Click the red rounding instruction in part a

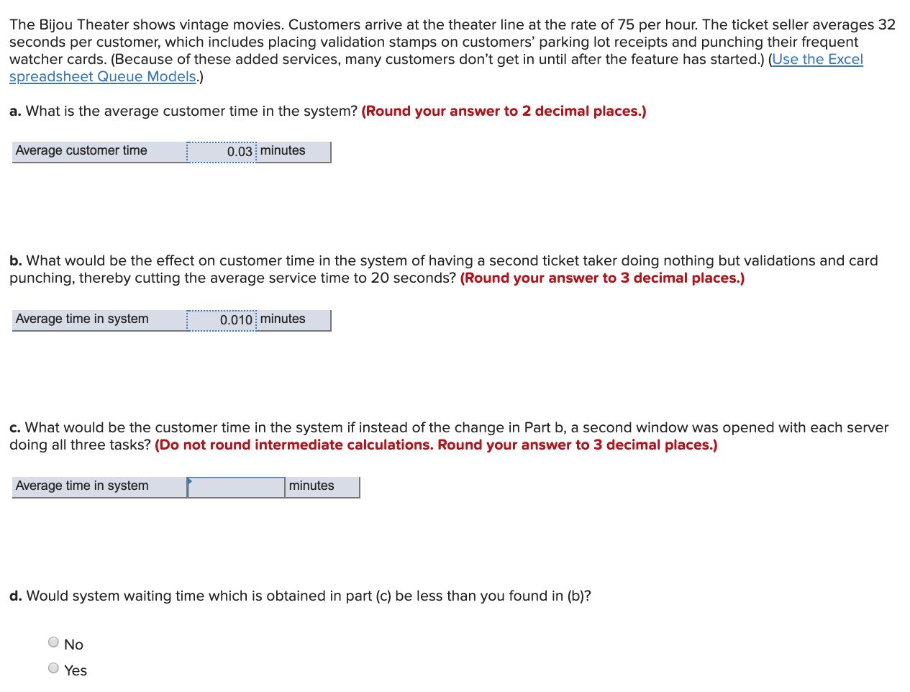[x=504, y=111]
